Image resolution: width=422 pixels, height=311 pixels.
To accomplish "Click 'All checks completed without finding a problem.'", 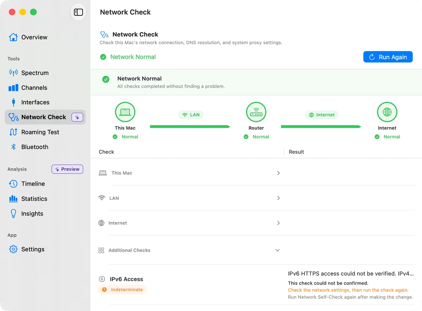I will pyautogui.click(x=171, y=86).
